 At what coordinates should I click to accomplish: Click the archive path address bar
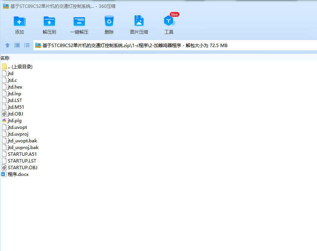pyautogui.click(x=175, y=46)
